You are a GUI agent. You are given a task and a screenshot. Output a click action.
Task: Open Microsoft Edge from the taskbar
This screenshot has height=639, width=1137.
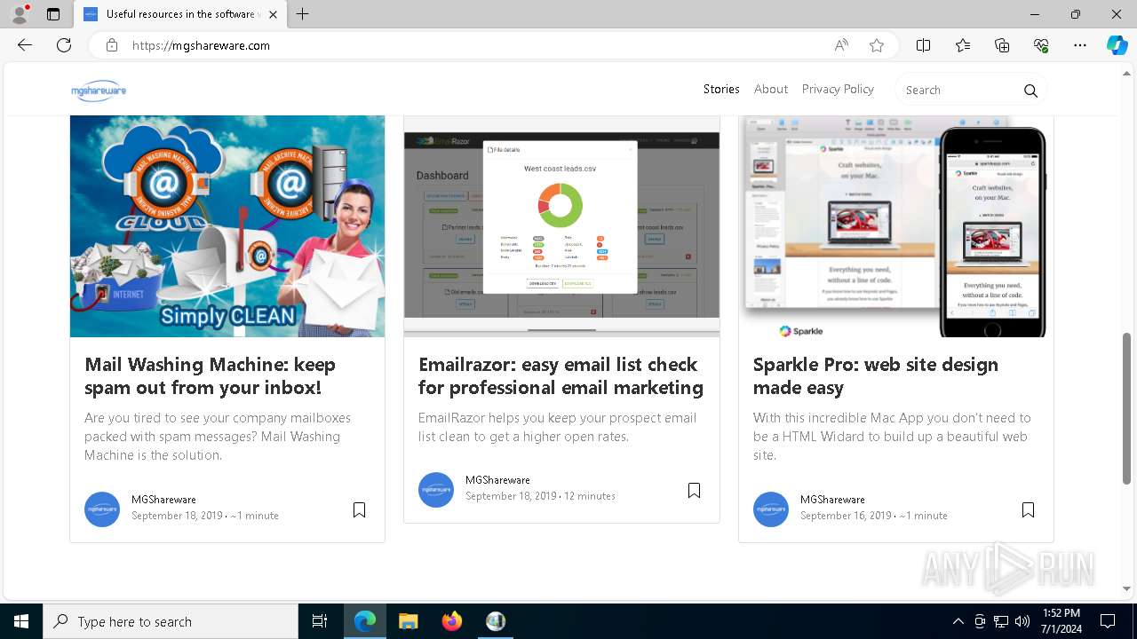pos(365,621)
